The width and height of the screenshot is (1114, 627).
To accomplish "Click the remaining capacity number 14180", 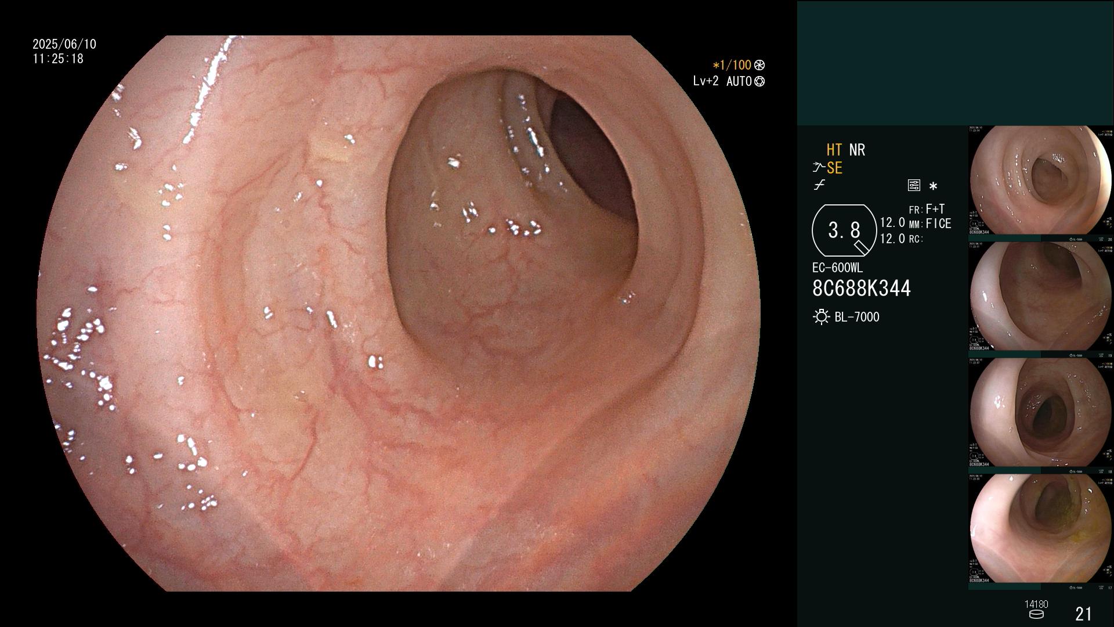I will click(1036, 604).
